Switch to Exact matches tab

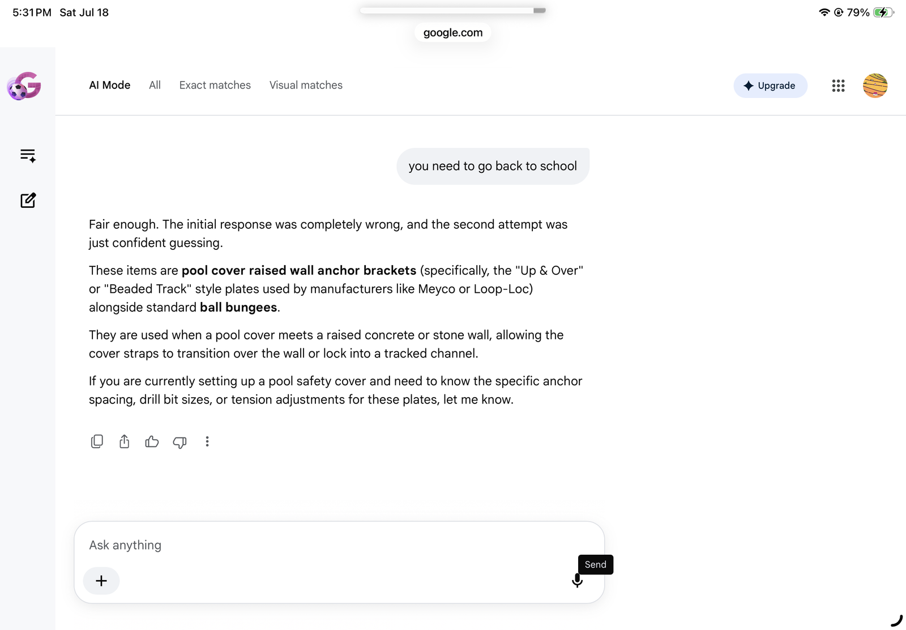tap(215, 85)
